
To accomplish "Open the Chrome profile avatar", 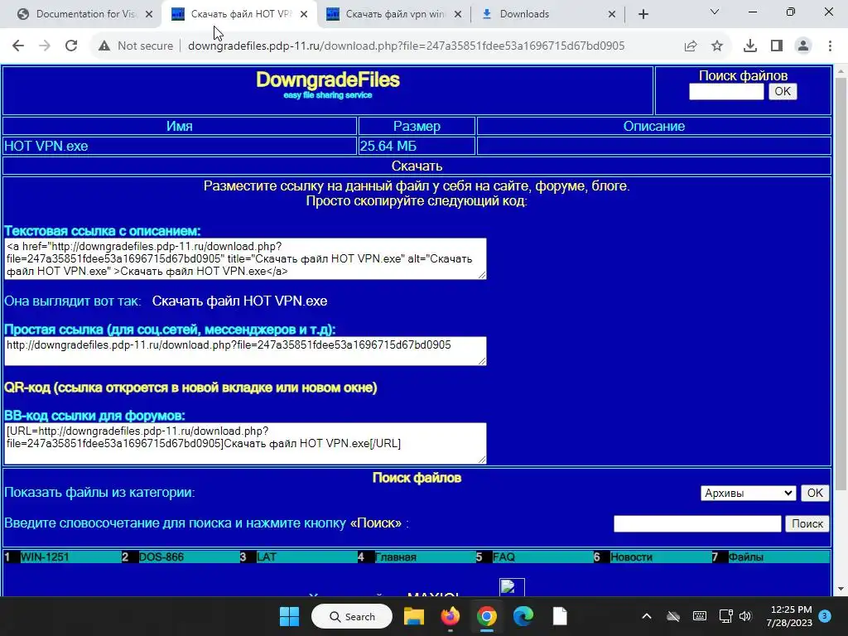I will [x=803, y=46].
